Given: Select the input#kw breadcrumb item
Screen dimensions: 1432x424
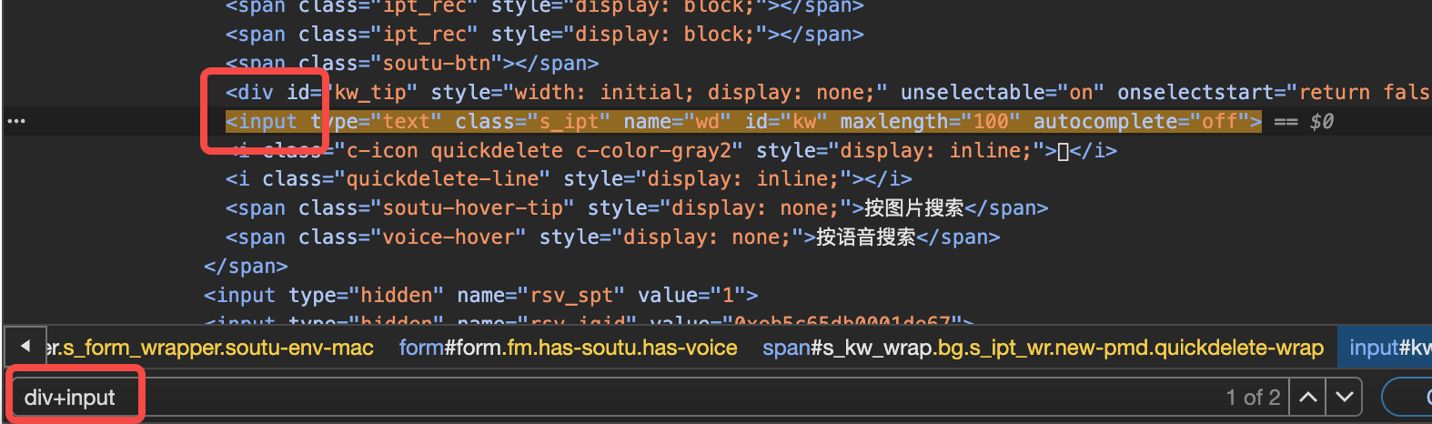Looking at the screenshot, I should [x=1389, y=348].
